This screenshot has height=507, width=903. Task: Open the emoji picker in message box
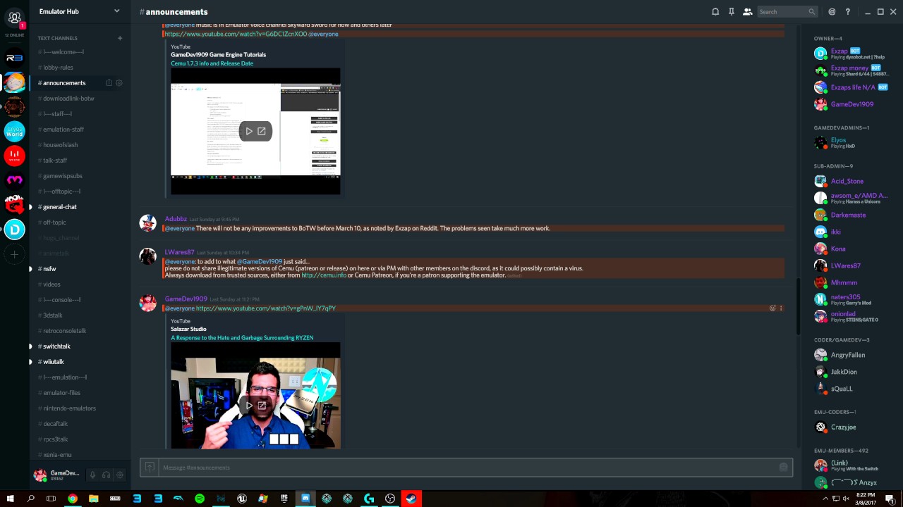[x=783, y=468]
